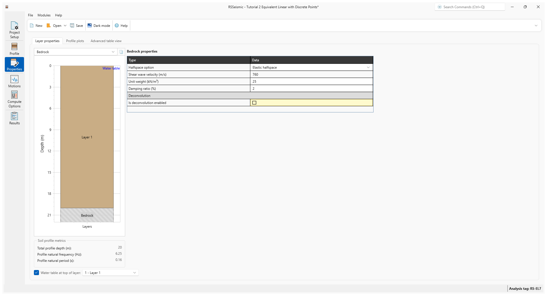Click Open file button
This screenshot has width=547, height=296.
54,26
